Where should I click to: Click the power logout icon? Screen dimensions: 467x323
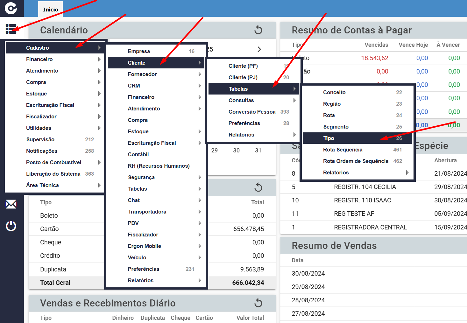[11, 226]
